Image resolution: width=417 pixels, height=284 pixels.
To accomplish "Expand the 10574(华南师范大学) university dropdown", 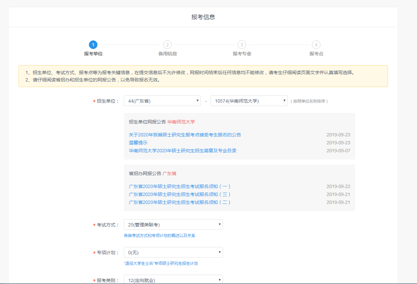I will [249, 101].
